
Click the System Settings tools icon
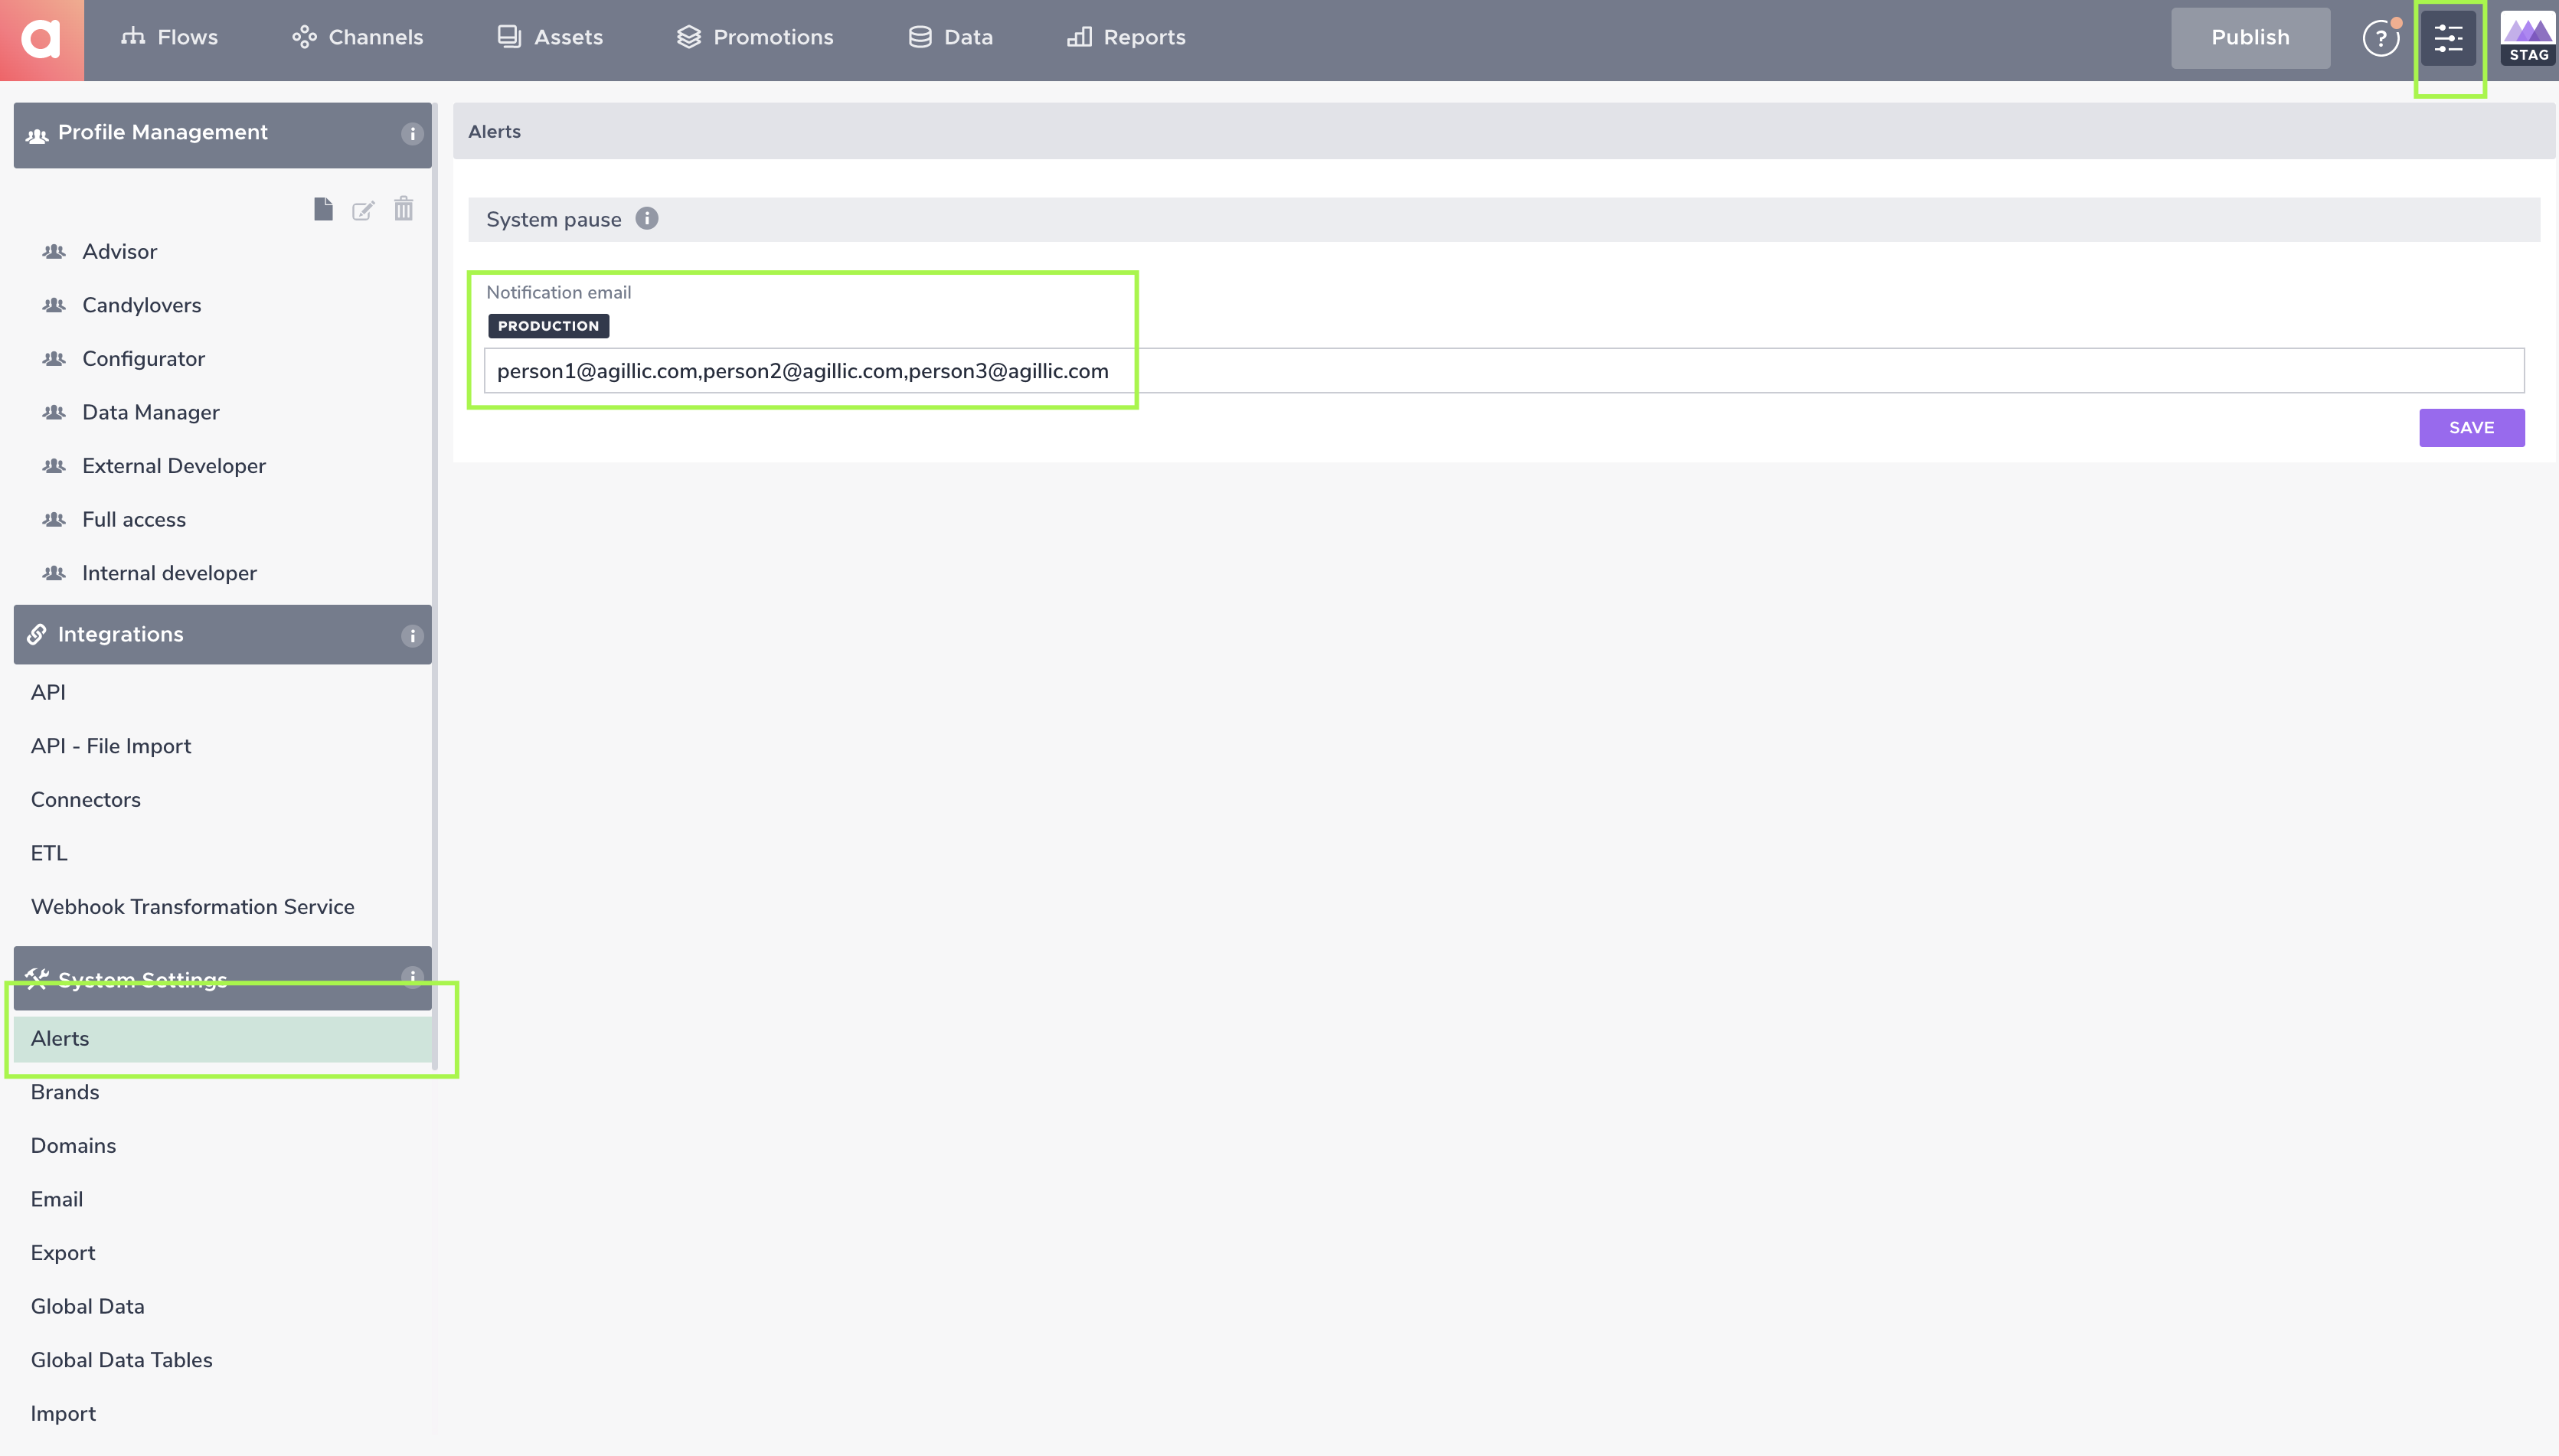click(x=37, y=978)
